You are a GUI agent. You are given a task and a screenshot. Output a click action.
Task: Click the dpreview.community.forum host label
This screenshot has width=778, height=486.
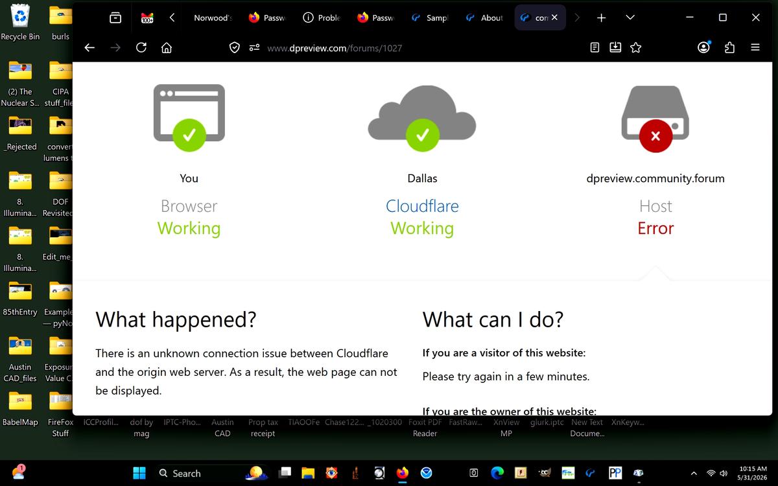655,178
